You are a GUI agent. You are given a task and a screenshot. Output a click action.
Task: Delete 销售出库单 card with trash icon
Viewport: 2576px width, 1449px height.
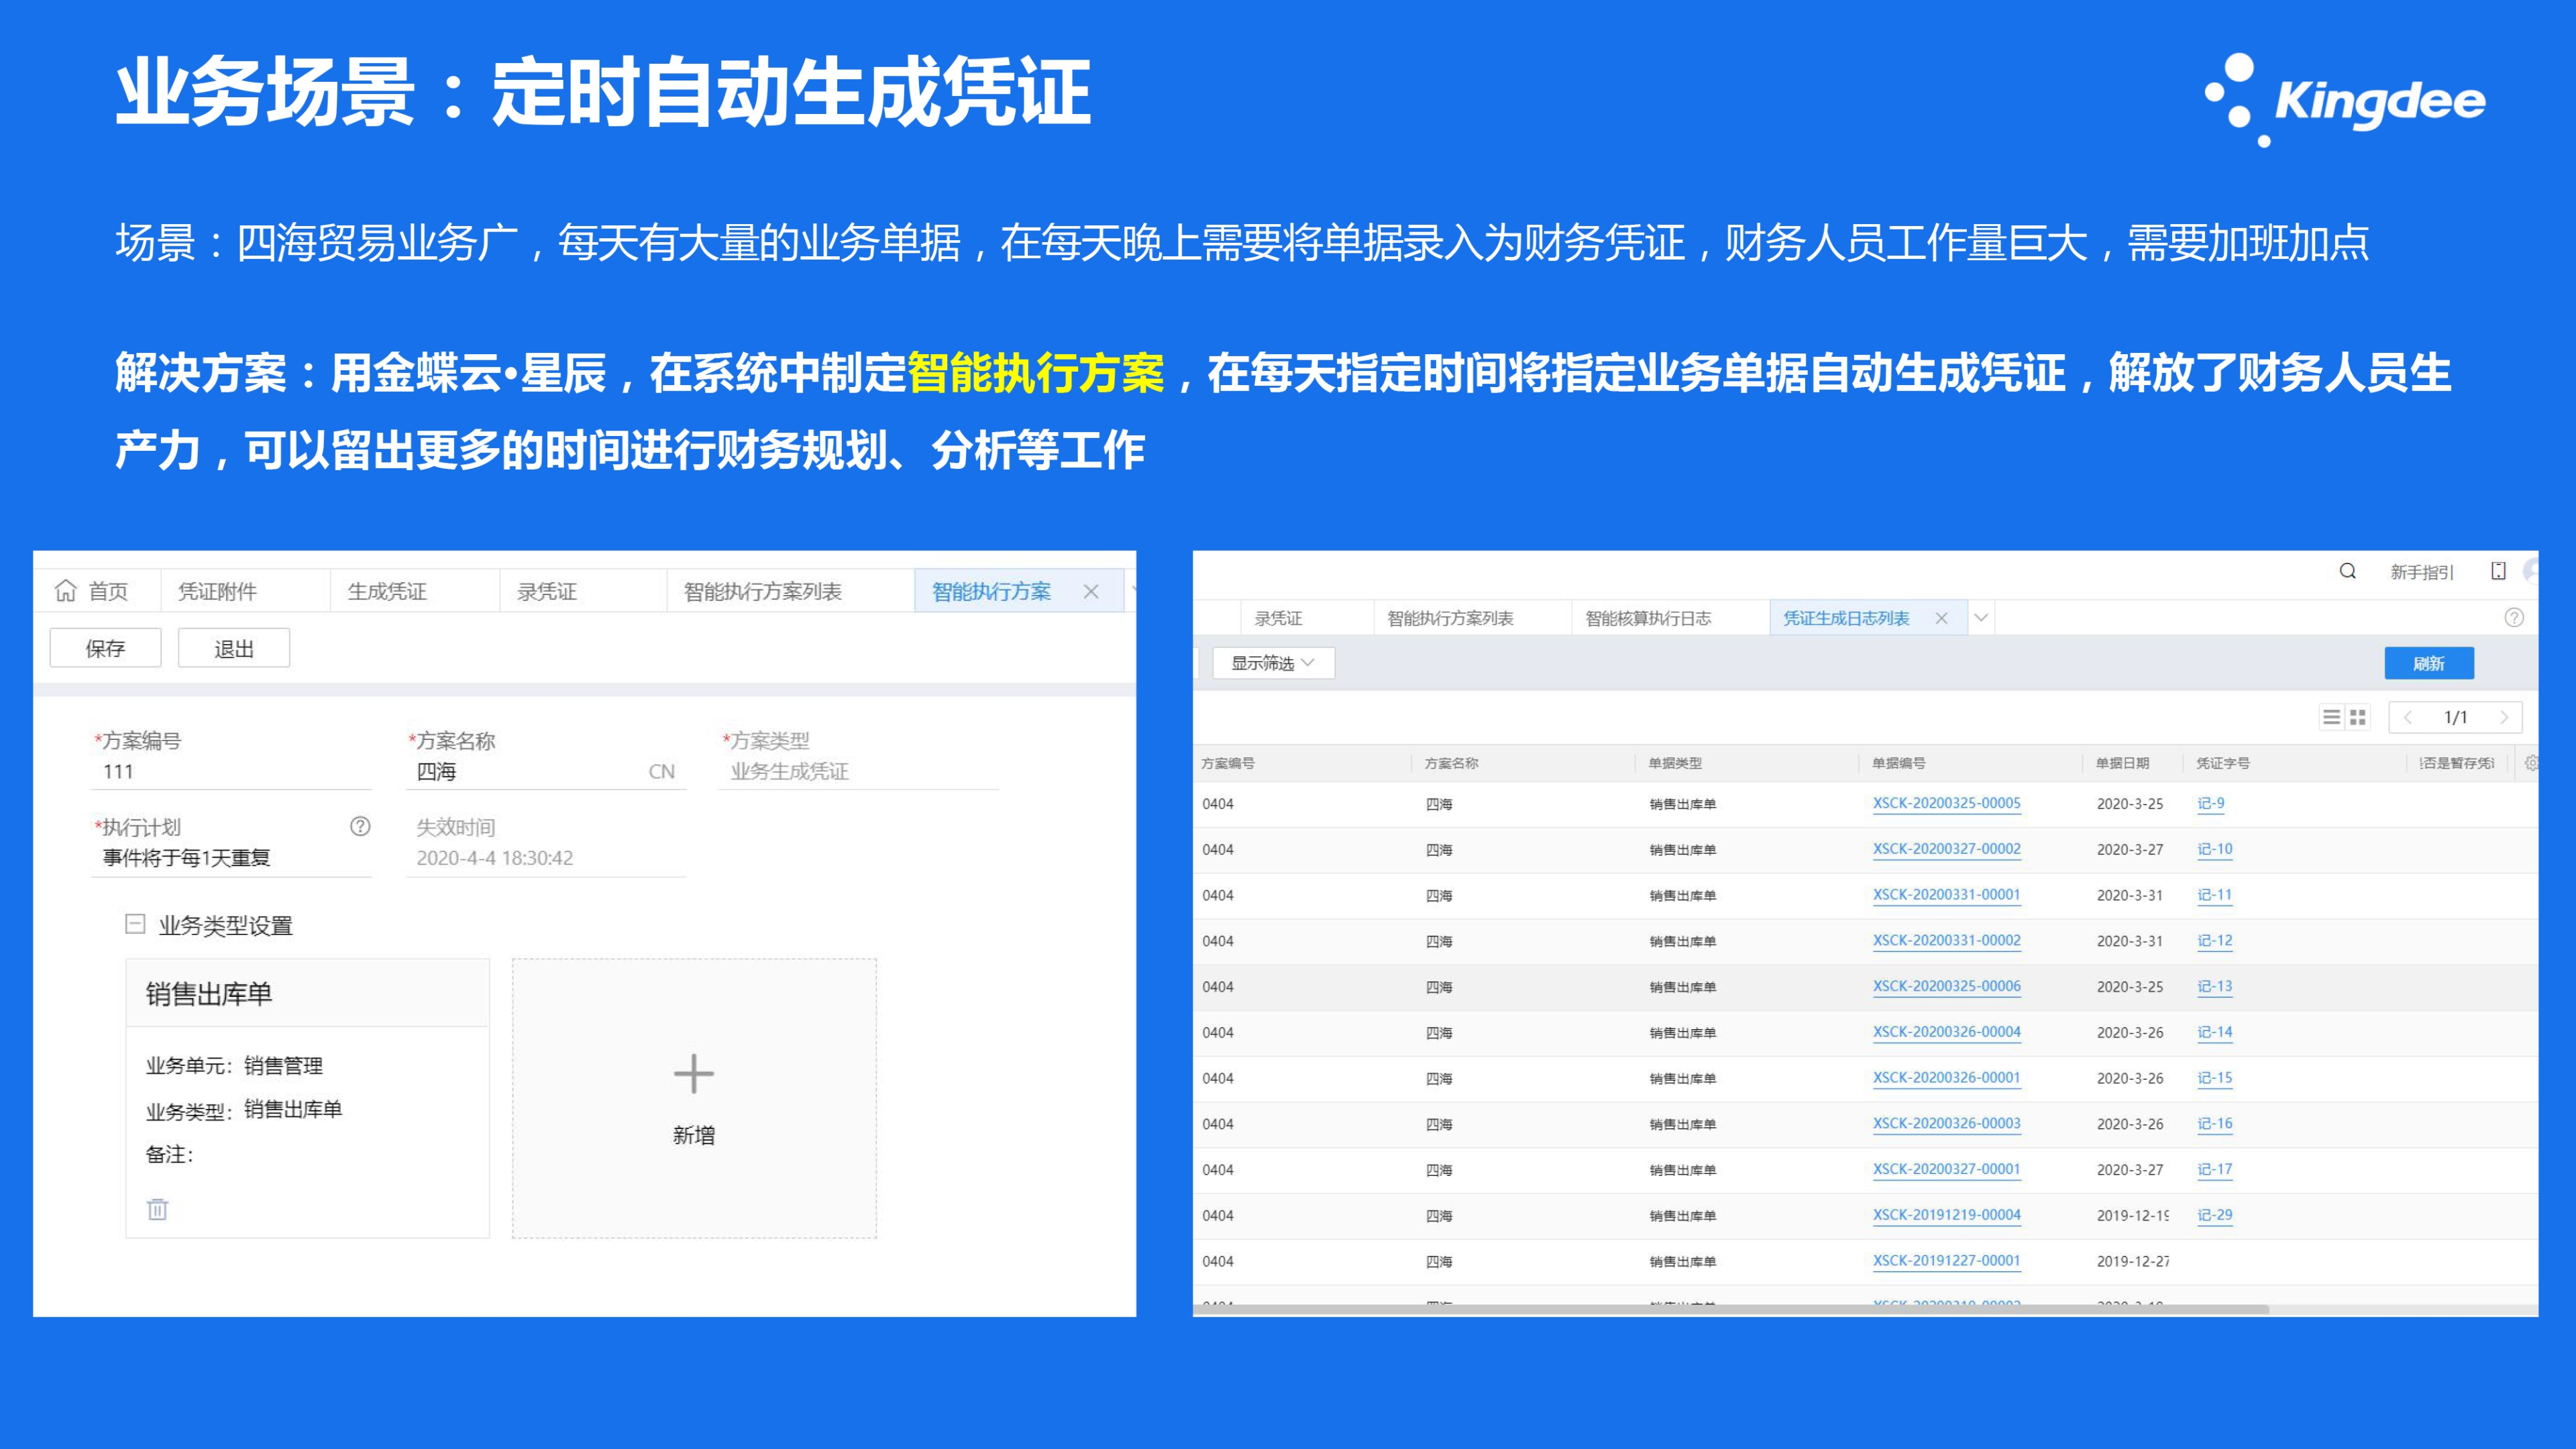point(157,1209)
